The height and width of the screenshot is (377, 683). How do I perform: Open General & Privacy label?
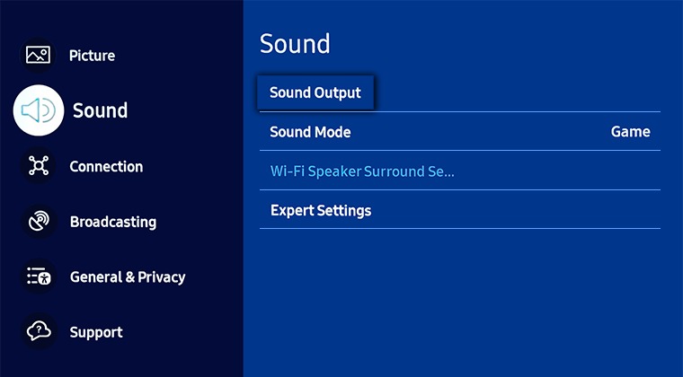pyautogui.click(x=128, y=277)
